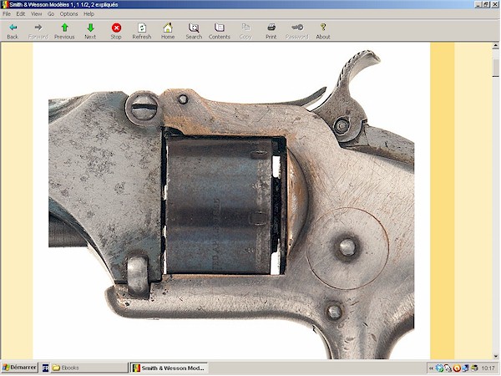
Task: Click the Démarrer start button
Action: click(x=18, y=368)
